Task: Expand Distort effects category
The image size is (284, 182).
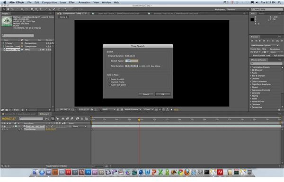Action: (251, 87)
